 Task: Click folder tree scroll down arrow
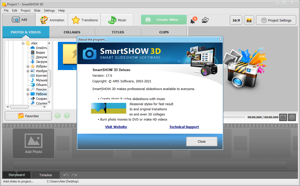49,102
